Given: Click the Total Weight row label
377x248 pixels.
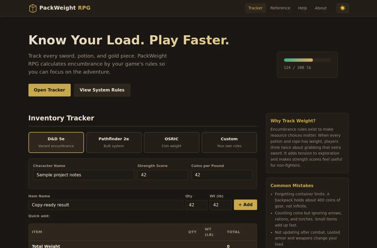Looking at the screenshot, I should tap(46, 246).
